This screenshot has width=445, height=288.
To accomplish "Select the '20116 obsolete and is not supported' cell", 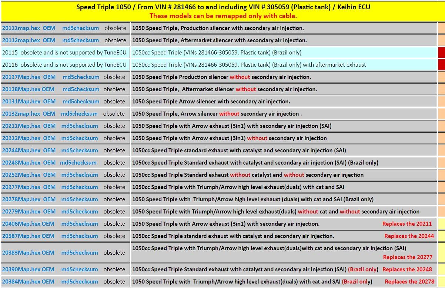I will point(66,64).
